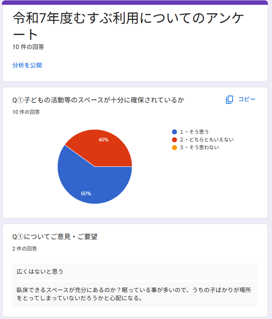Image resolution: width=272 pixels, height=319 pixels.
Task: Click the copy chart icon
Action: click(229, 100)
